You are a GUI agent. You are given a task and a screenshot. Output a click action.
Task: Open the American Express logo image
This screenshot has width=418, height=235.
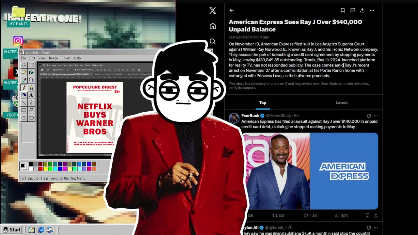point(344,171)
